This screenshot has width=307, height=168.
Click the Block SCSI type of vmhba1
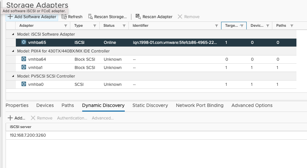click(85, 68)
